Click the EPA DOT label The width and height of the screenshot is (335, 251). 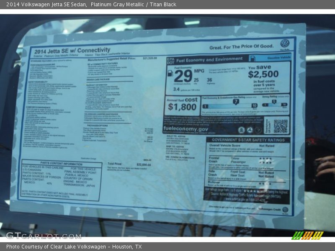171,61
